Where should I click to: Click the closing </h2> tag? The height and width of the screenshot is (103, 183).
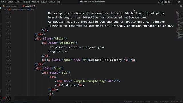(x=45, y=56)
